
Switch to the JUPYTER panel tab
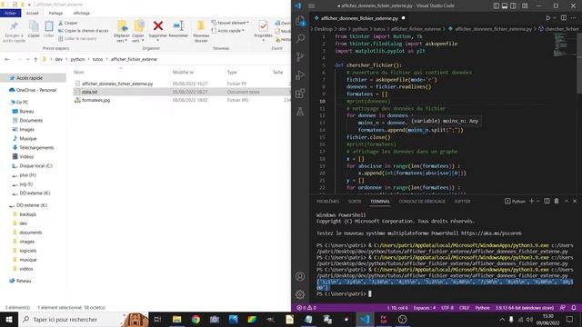pos(463,202)
